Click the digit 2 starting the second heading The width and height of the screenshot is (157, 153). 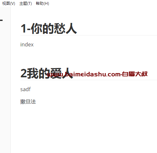[24, 73]
